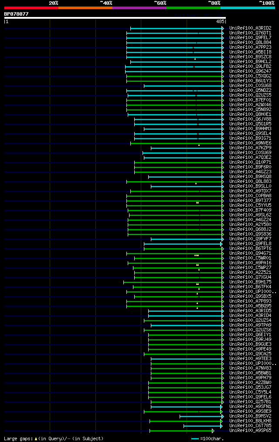Open hit UniRef100_B9SZC8
Image resolution: width=279 pixels, height=442 pixels.
[x=251, y=57]
